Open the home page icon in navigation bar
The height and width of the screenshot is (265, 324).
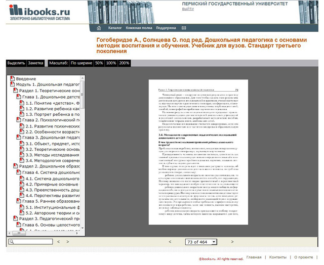tap(99, 28)
